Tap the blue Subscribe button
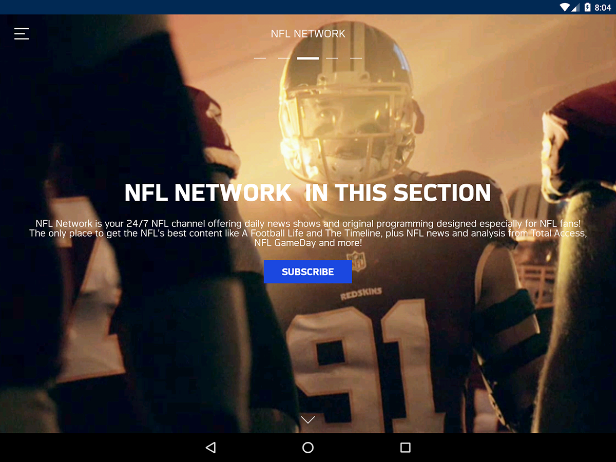This screenshot has width=616, height=462. pos(307,272)
